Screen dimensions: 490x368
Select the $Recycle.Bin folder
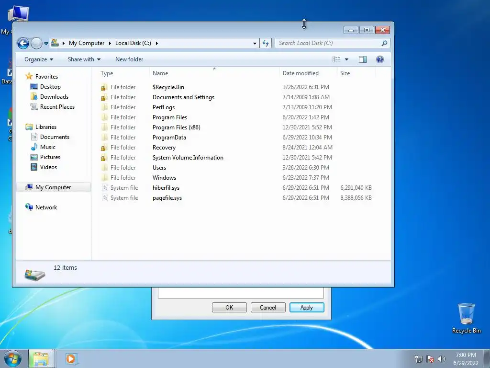(168, 87)
